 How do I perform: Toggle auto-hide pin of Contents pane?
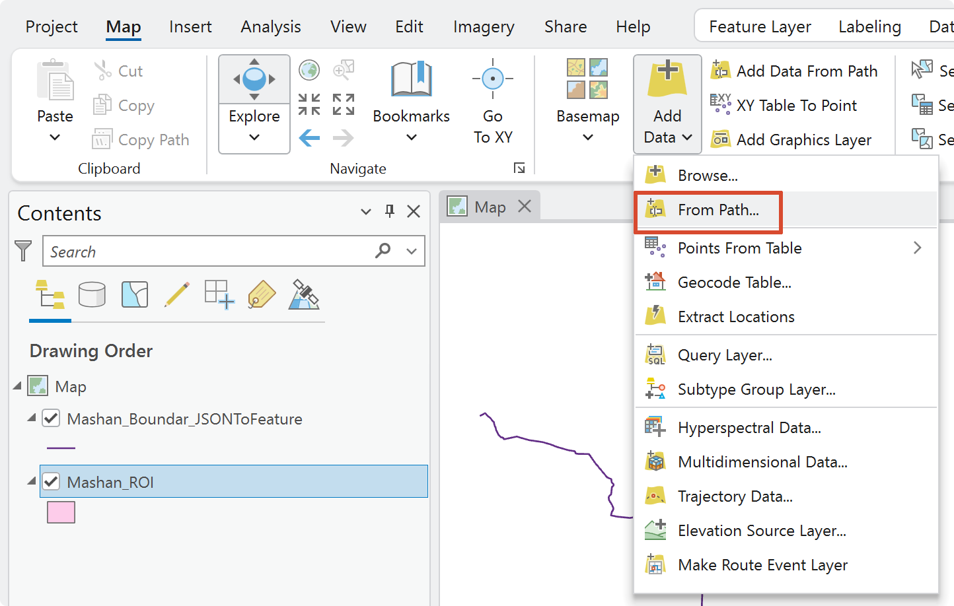[390, 211]
